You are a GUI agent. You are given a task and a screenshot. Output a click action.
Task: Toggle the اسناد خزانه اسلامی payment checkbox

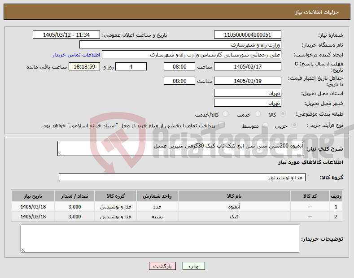pos(222,124)
